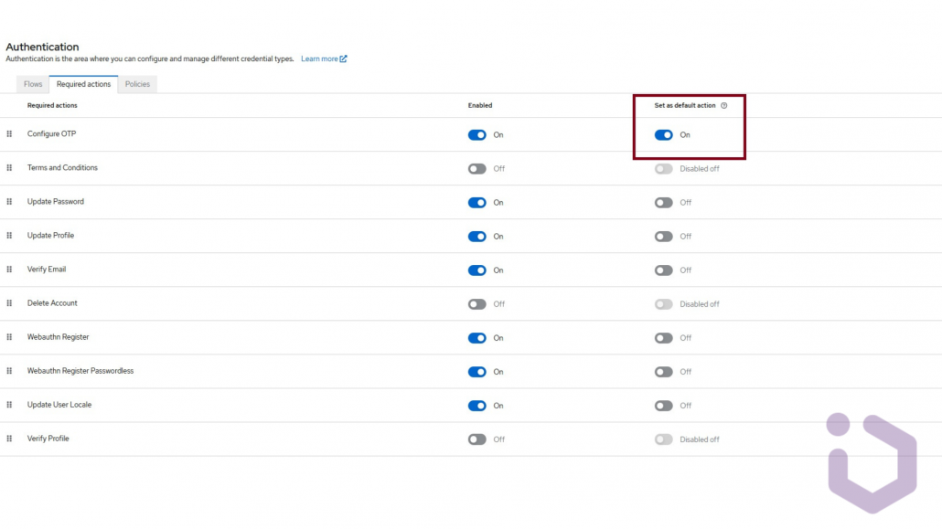Image resolution: width=942 pixels, height=529 pixels.
Task: Switch to the Flows tab
Action: tap(33, 84)
